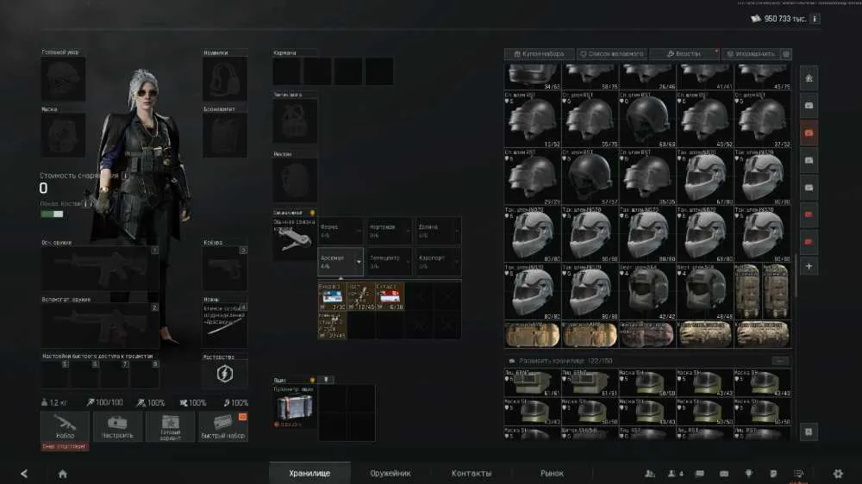The width and height of the screenshot is (862, 484).
Task: Click the small button beside Ящик label
Action: tap(327, 380)
